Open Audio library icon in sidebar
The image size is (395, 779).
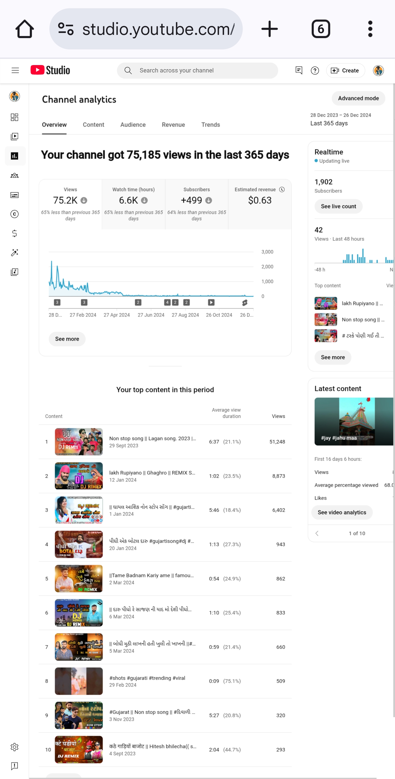[15, 272]
